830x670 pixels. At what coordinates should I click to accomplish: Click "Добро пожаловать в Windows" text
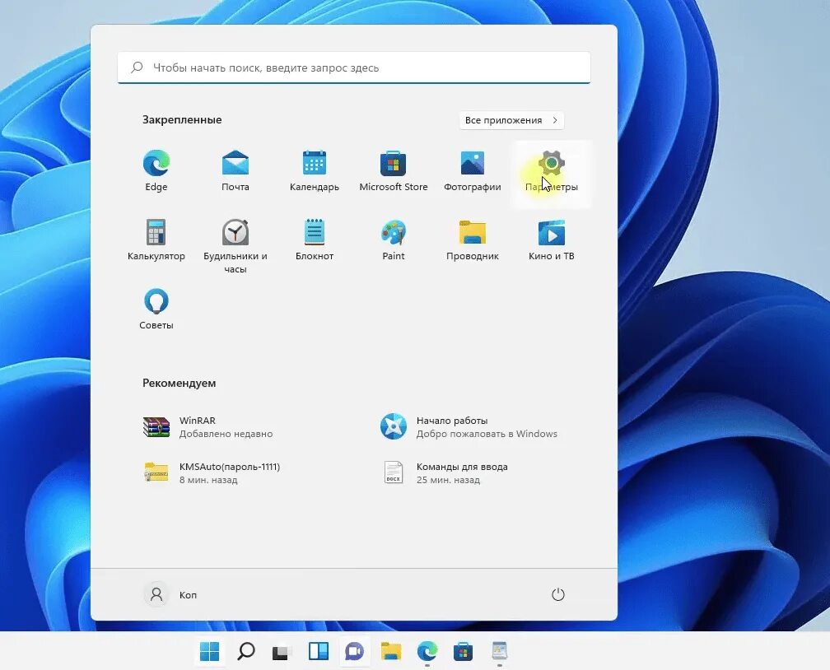(x=487, y=434)
